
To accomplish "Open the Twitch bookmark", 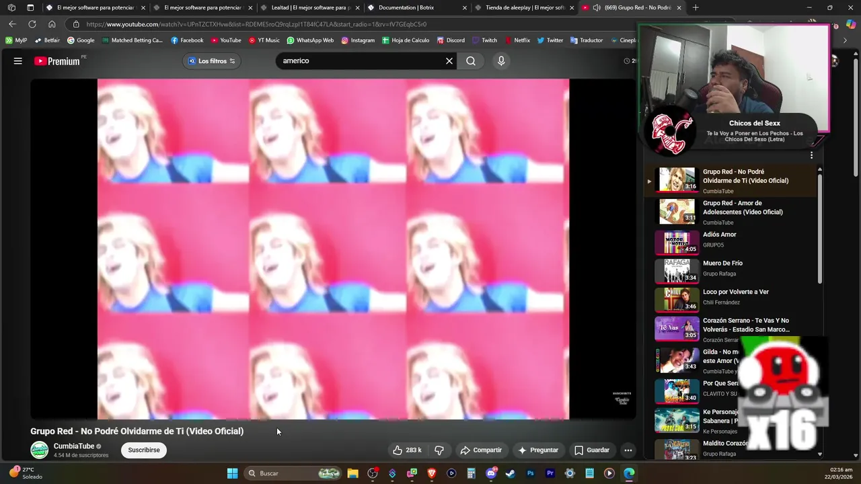I will [484, 40].
